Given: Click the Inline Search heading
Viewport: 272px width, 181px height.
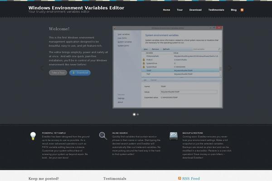Looking at the screenshot, I should pyautogui.click(x=120, y=133).
